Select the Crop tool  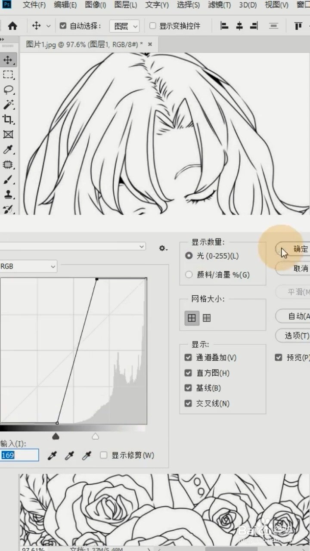click(x=8, y=119)
